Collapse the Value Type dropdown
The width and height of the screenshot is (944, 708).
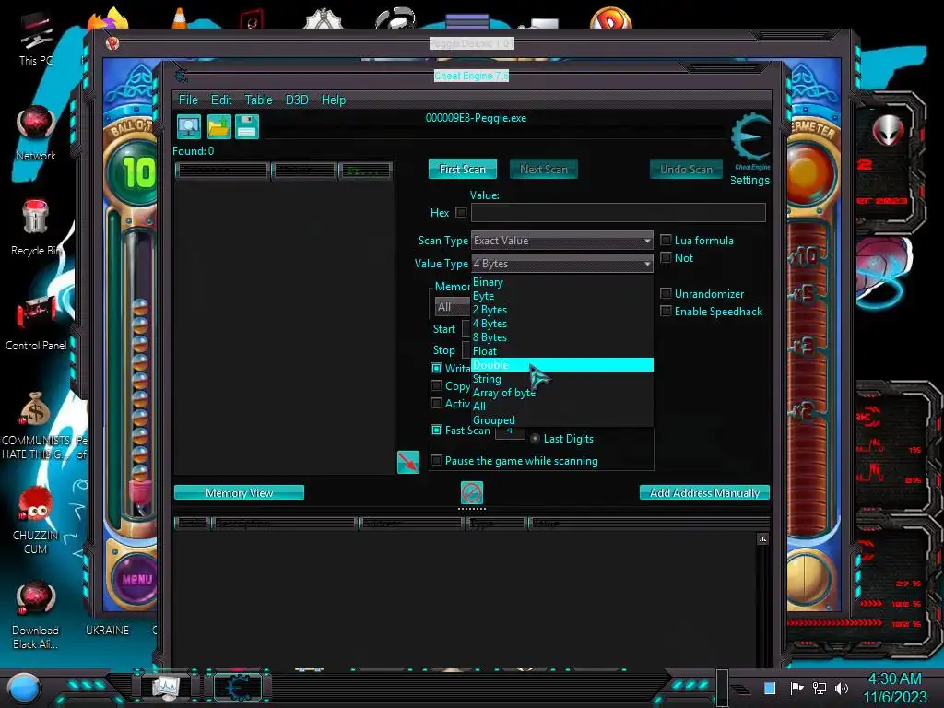(x=561, y=263)
